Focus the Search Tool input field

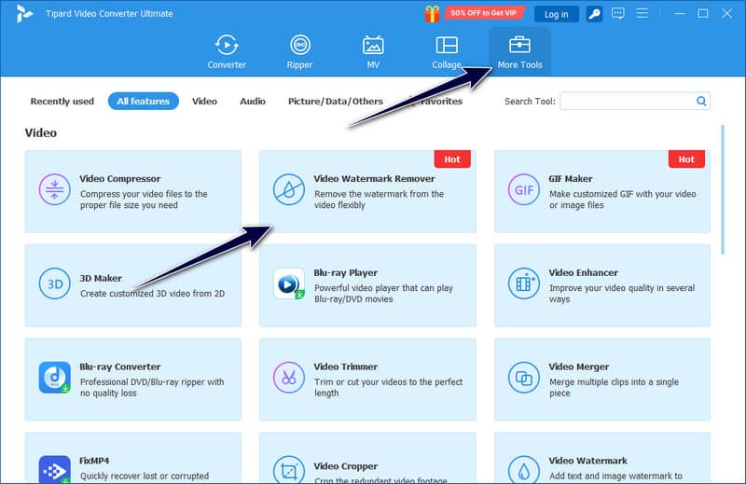click(635, 101)
